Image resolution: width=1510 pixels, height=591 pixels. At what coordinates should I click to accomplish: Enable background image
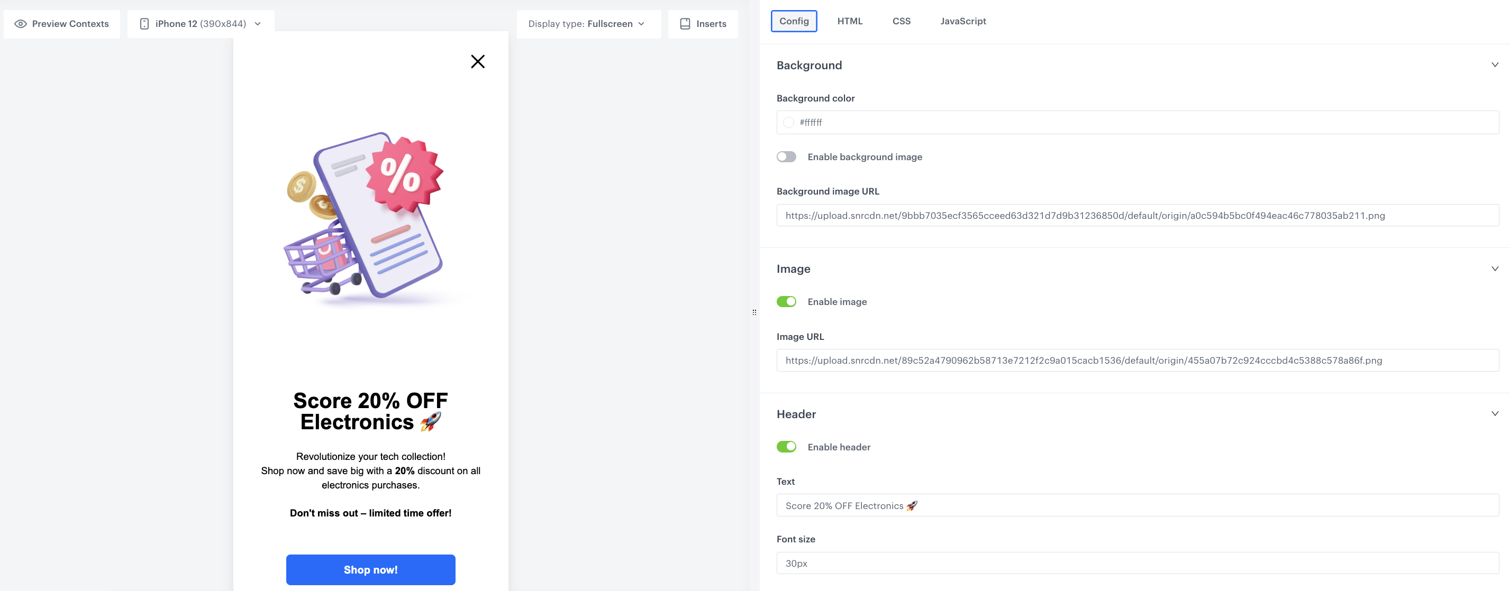(x=787, y=156)
